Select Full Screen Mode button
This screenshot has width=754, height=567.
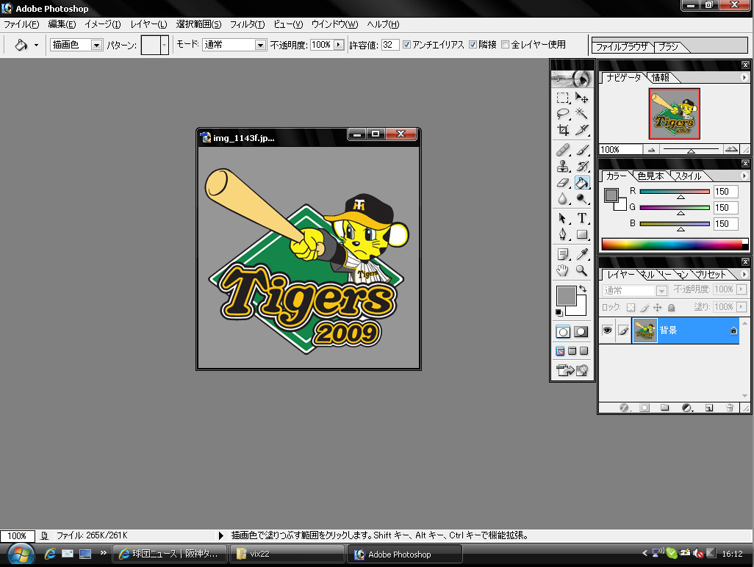[584, 351]
